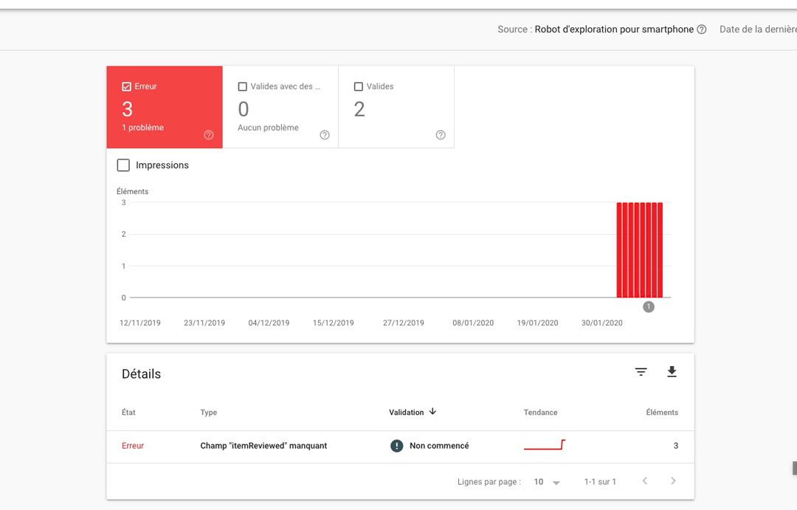
Task: Click the annotation marker 1 below the chart
Action: tap(649, 306)
